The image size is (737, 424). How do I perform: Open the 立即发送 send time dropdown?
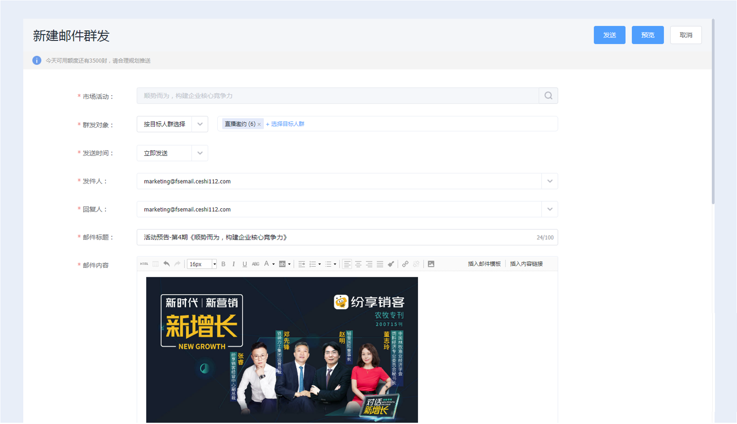tap(172, 153)
